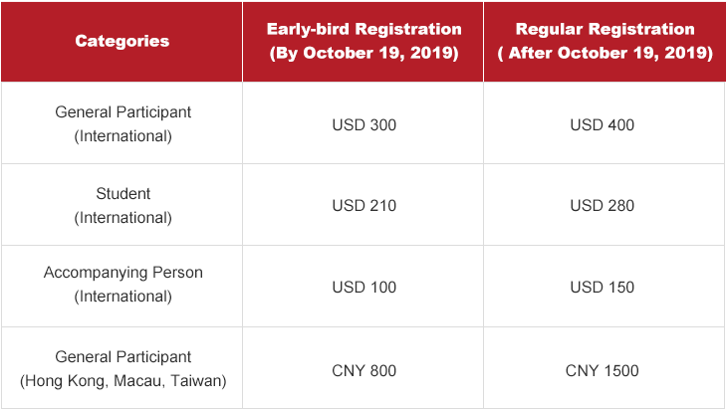This screenshot has width=727, height=409.
Task: Click the USD 280 student regular fee
Action: tap(602, 206)
